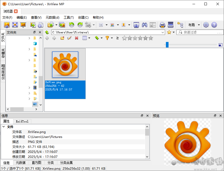Screen dimensions: 224x171
Task: Open the 布局 layout dropdown
Action: 194,25
